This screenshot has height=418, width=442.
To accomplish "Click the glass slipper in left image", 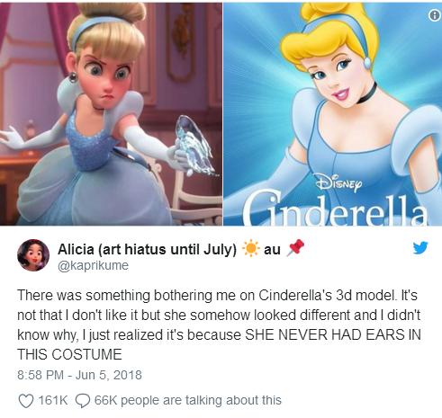I will (194, 146).
